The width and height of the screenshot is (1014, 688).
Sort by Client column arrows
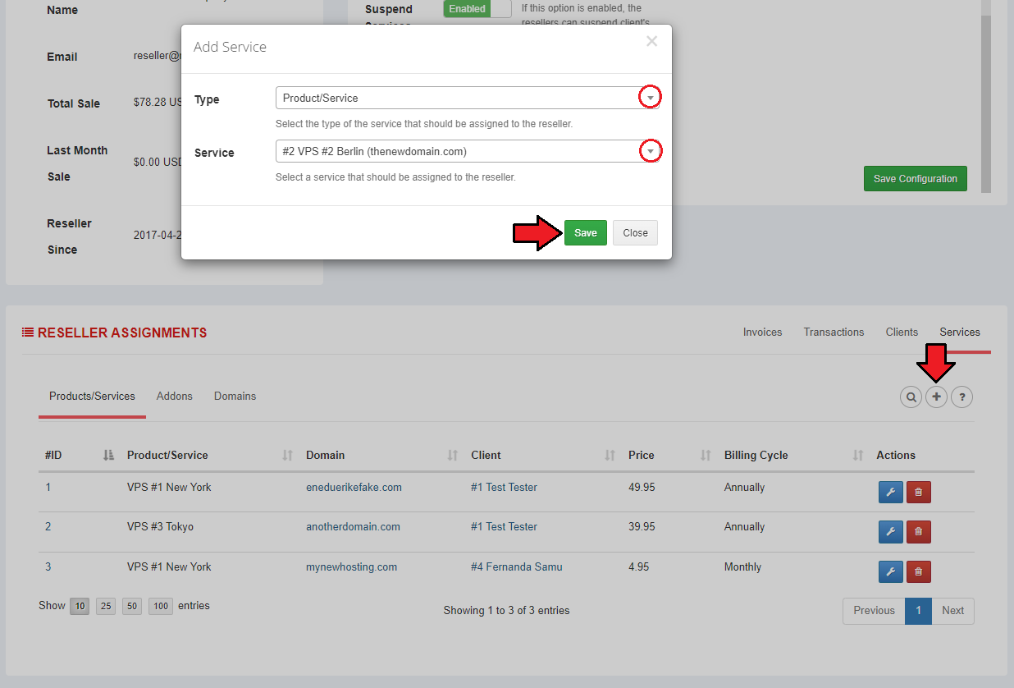tap(610, 455)
